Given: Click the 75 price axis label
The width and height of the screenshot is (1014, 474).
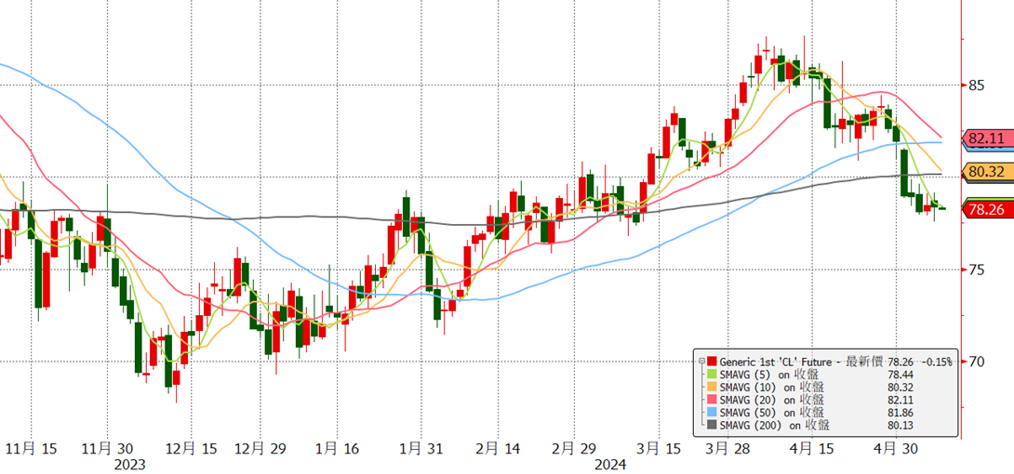Looking at the screenshot, I should 977,270.
